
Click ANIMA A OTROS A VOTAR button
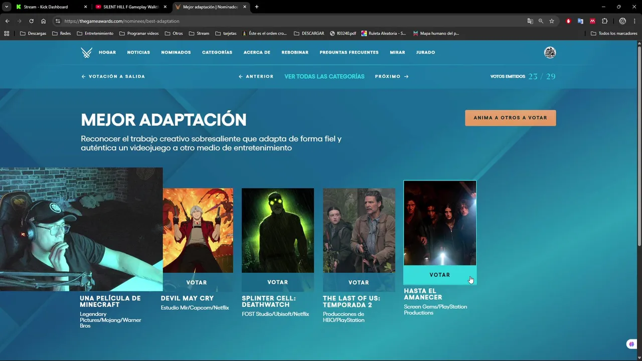510,118
